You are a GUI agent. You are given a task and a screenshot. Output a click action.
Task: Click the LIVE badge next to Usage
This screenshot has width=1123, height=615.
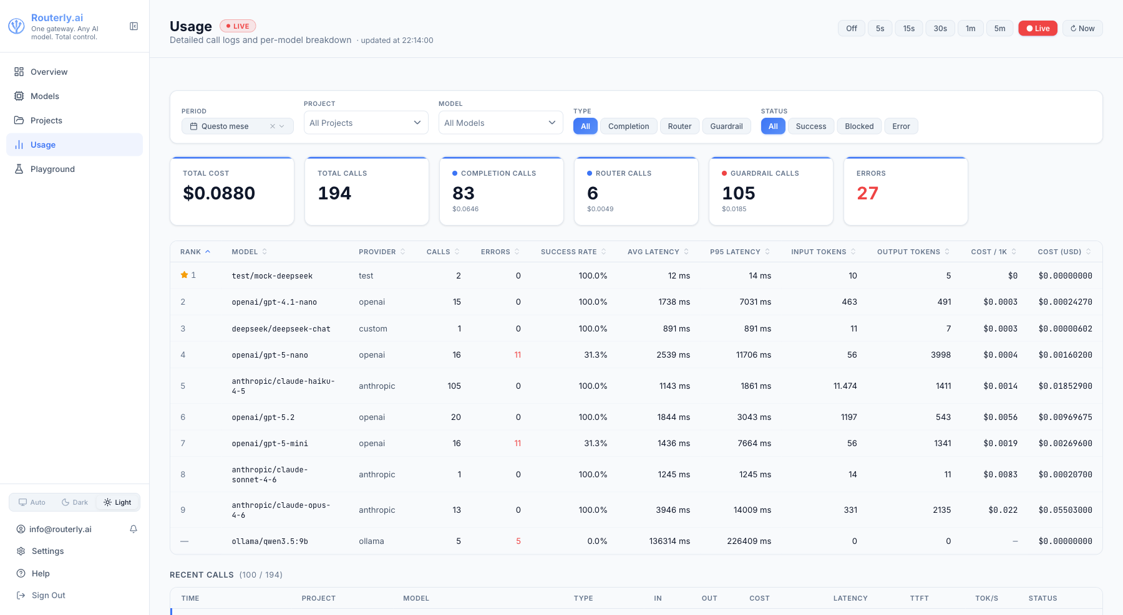click(x=238, y=26)
